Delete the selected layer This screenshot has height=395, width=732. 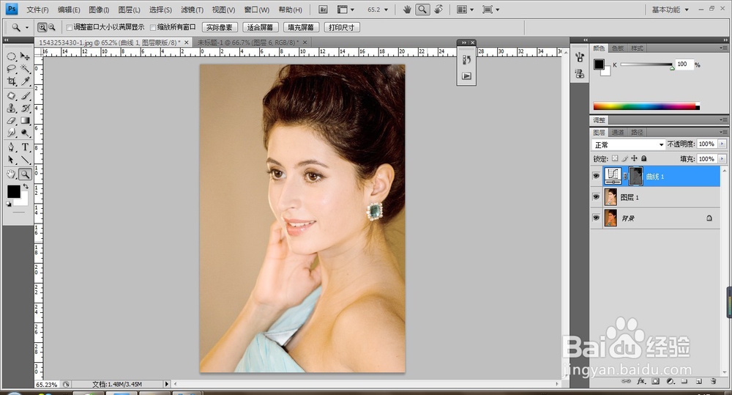tap(713, 382)
